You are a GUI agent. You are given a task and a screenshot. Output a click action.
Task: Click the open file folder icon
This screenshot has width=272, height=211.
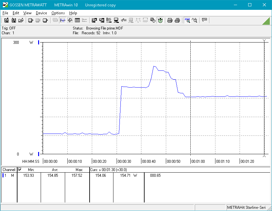21,20
